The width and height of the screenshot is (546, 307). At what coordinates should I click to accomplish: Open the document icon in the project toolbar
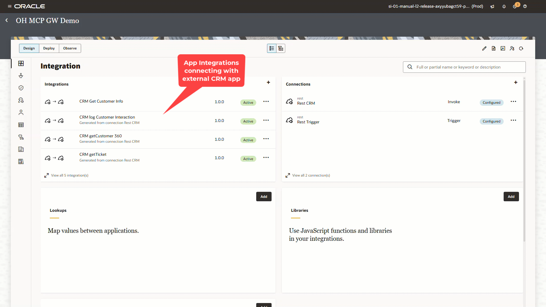pyautogui.click(x=494, y=49)
